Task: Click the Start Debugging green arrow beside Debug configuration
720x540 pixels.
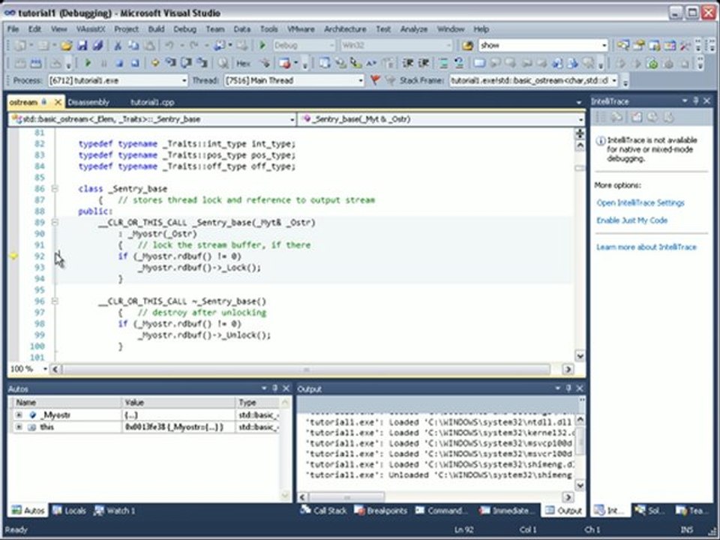Action: pos(262,46)
